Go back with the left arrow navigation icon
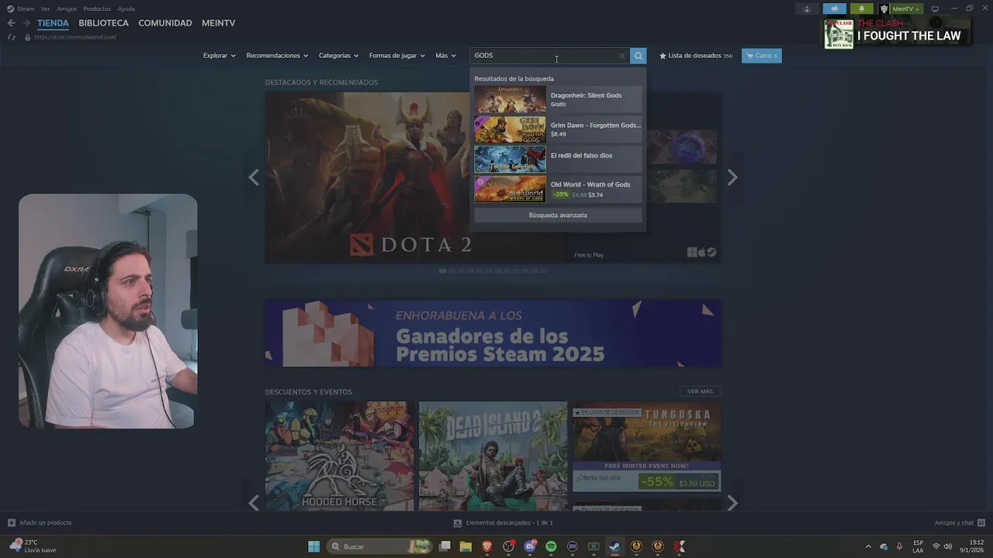The height and width of the screenshot is (558, 993). click(11, 23)
